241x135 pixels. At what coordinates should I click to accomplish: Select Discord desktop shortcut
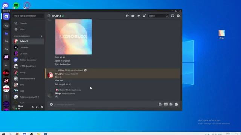(x=5, y=6)
